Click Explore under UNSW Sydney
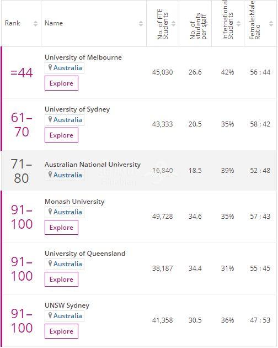The height and width of the screenshot is (348, 278). click(61, 331)
